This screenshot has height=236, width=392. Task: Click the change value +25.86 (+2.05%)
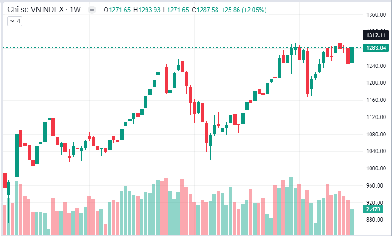pyautogui.click(x=244, y=10)
